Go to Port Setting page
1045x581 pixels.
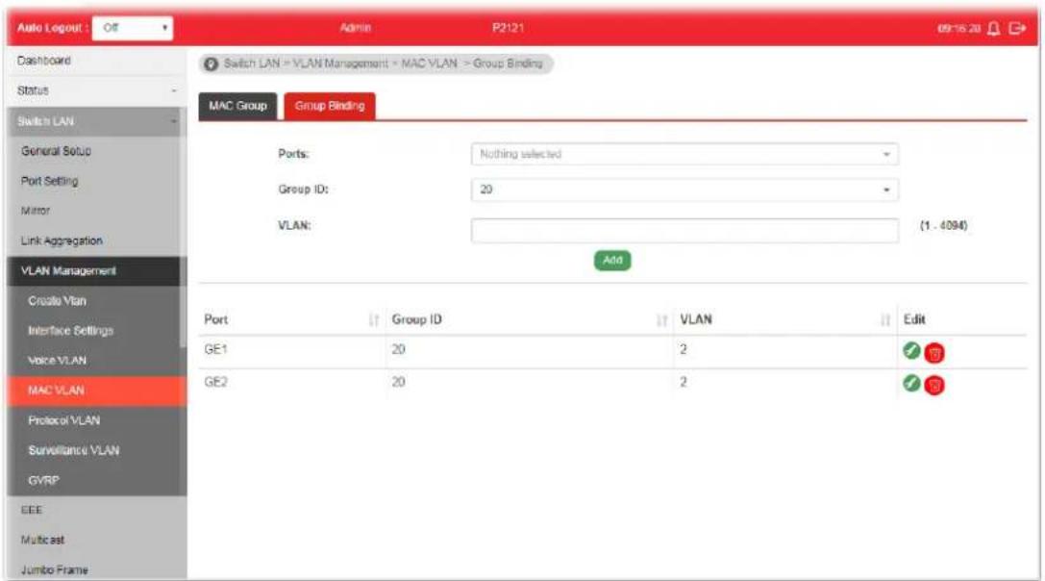[x=94, y=181]
